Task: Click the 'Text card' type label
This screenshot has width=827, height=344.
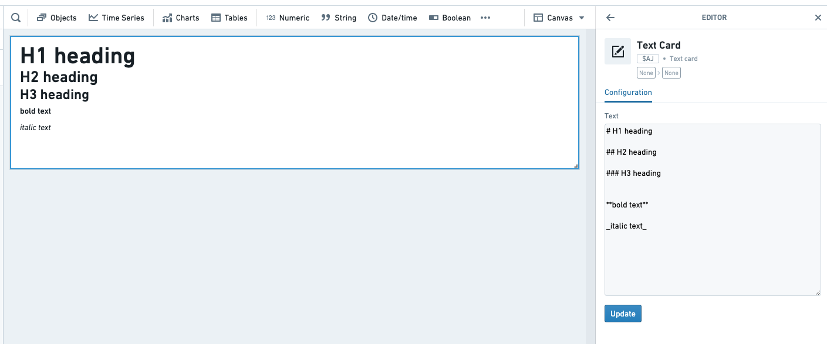Action: click(x=684, y=59)
